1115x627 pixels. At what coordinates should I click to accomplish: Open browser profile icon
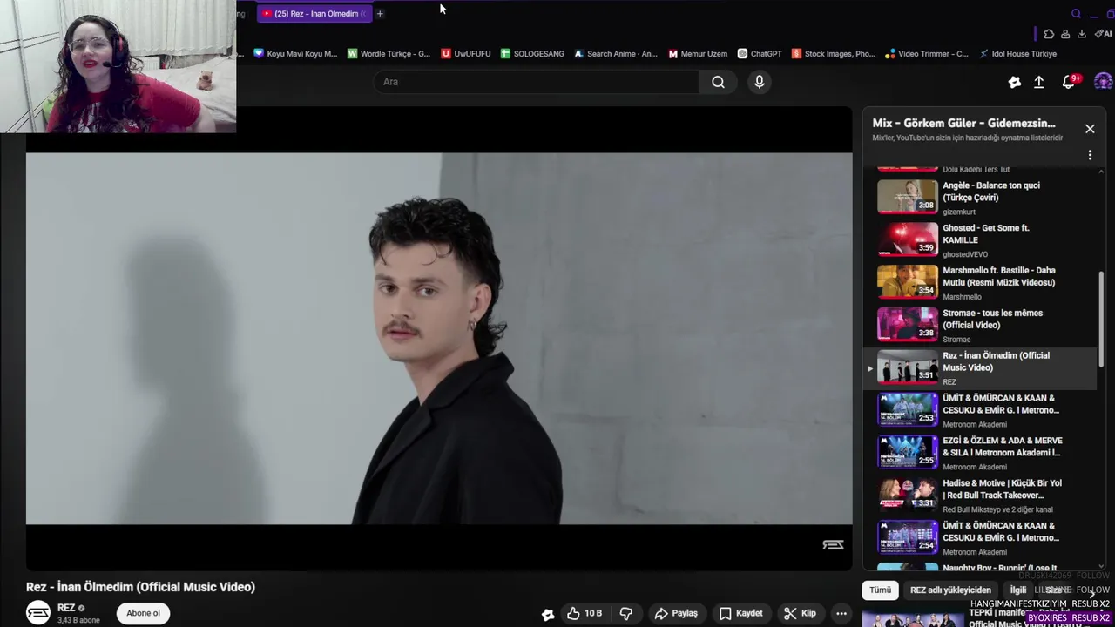[x=1065, y=34]
